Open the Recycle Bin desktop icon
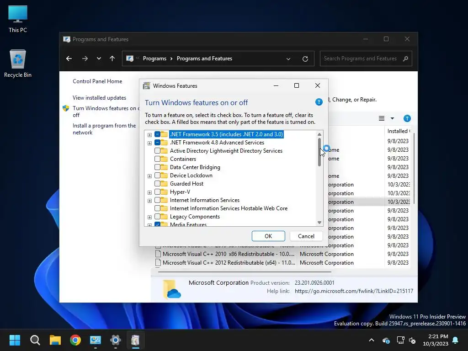This screenshot has width=468, height=351. coord(18,63)
